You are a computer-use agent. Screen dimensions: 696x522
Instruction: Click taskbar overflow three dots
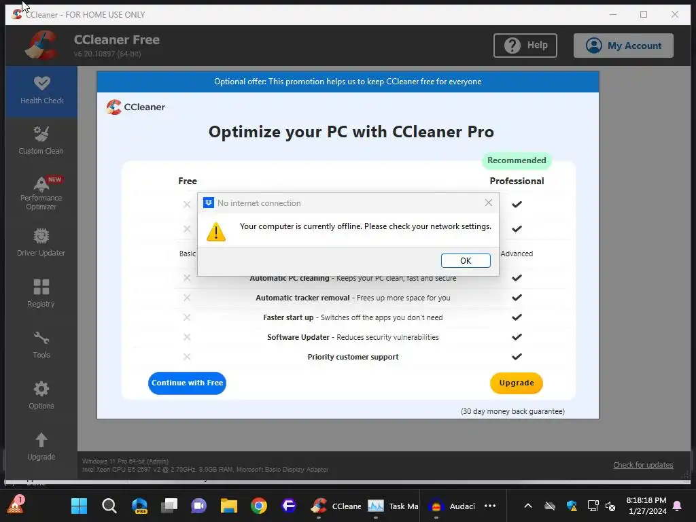490,506
